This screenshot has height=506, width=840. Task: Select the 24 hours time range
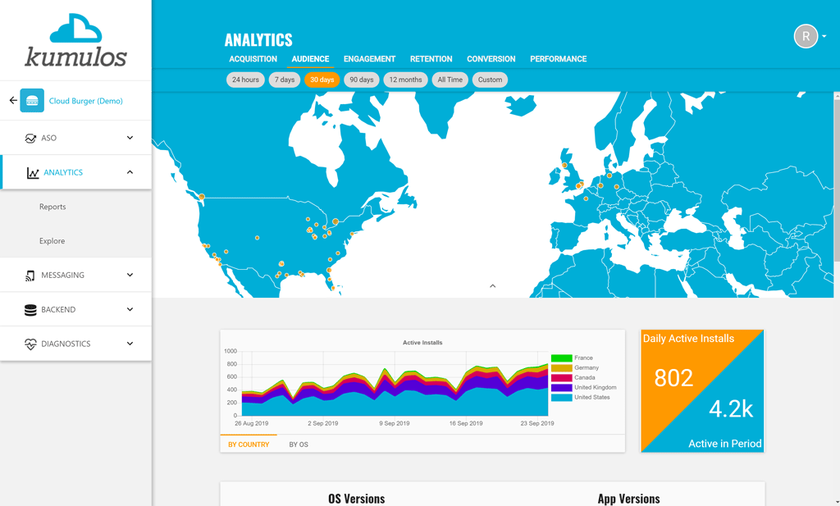point(245,80)
